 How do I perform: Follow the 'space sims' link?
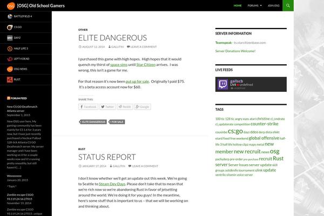click(119, 65)
